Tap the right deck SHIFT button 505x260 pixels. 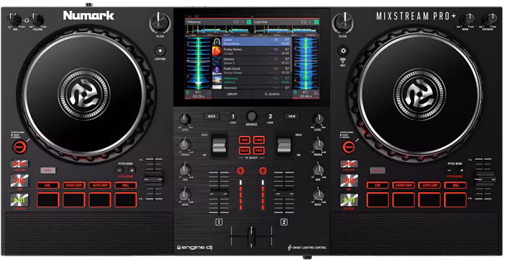378,170
